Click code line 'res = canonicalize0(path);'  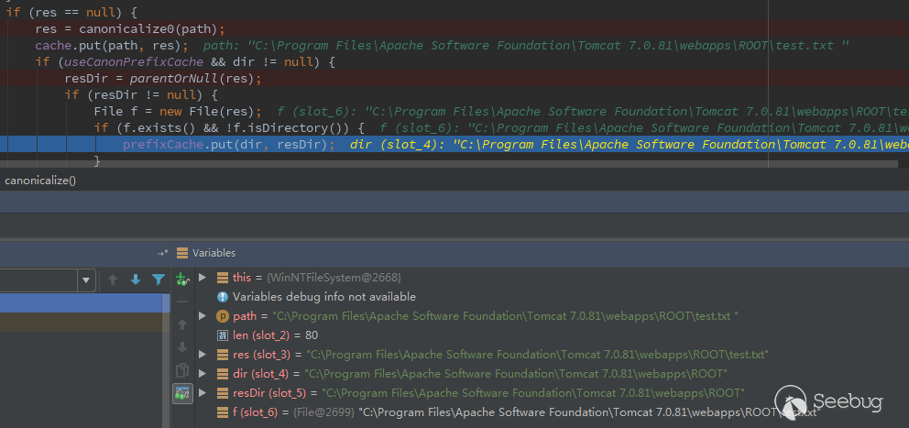coord(130,28)
